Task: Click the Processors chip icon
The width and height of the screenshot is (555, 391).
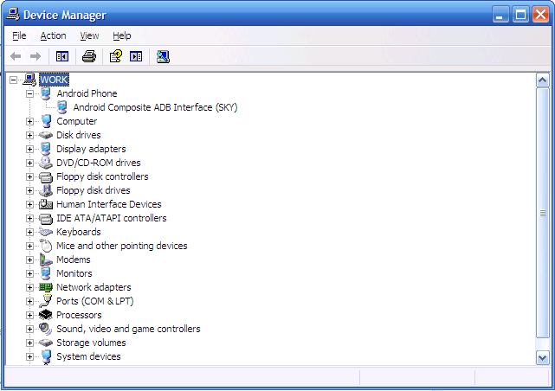Action: 46,315
